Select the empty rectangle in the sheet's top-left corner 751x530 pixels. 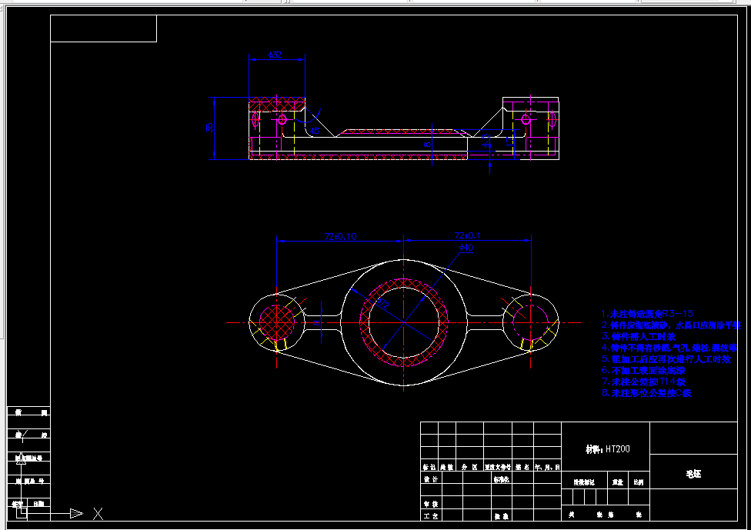coord(103,28)
